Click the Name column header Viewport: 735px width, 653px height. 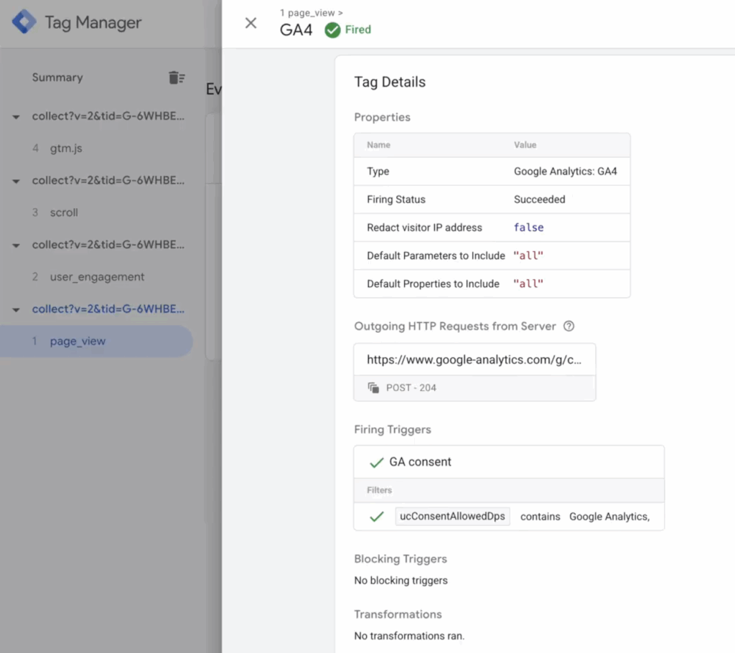coord(378,145)
